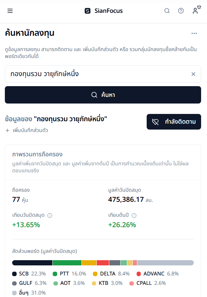
Task: Click เพิ่มบันทึกส่วนตัว add note link
Action: click(x=27, y=130)
